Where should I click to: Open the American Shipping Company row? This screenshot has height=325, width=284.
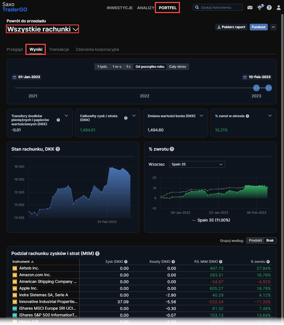[x=142, y=282]
